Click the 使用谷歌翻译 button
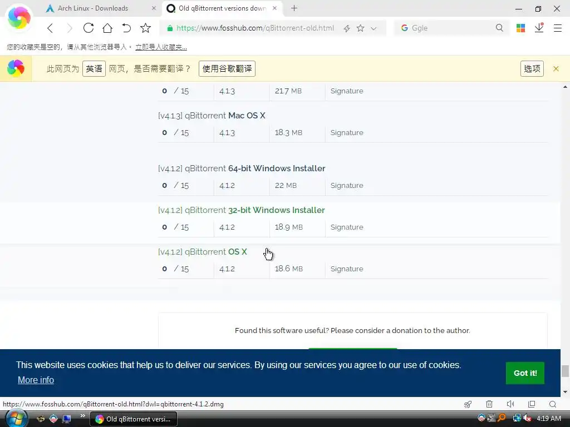Viewport: 570px width, 427px height. (227, 68)
